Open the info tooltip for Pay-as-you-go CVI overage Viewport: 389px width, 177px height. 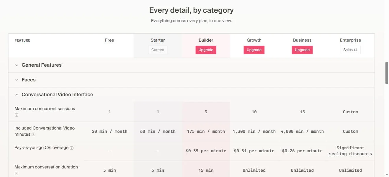tap(72, 148)
